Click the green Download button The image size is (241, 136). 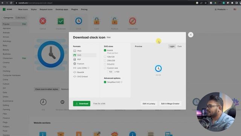(x=82, y=104)
